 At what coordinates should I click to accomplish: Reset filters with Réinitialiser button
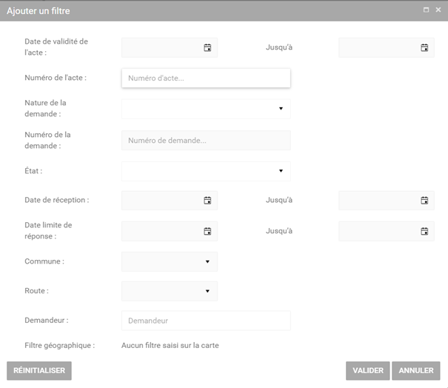tap(39, 370)
